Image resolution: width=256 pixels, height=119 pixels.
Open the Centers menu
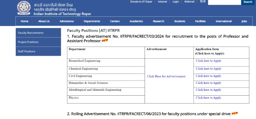click(115, 21)
